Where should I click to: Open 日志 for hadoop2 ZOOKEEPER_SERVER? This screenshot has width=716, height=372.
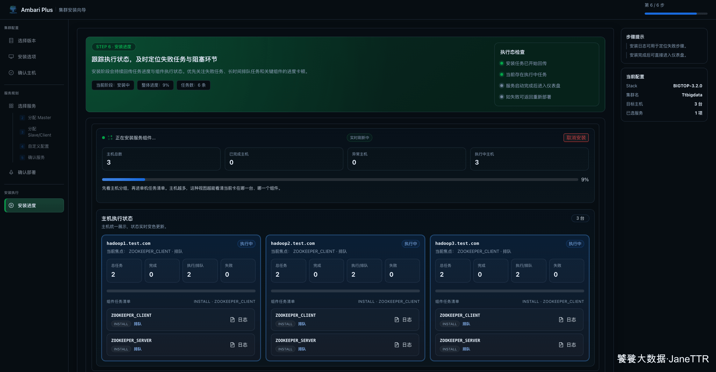tap(403, 345)
